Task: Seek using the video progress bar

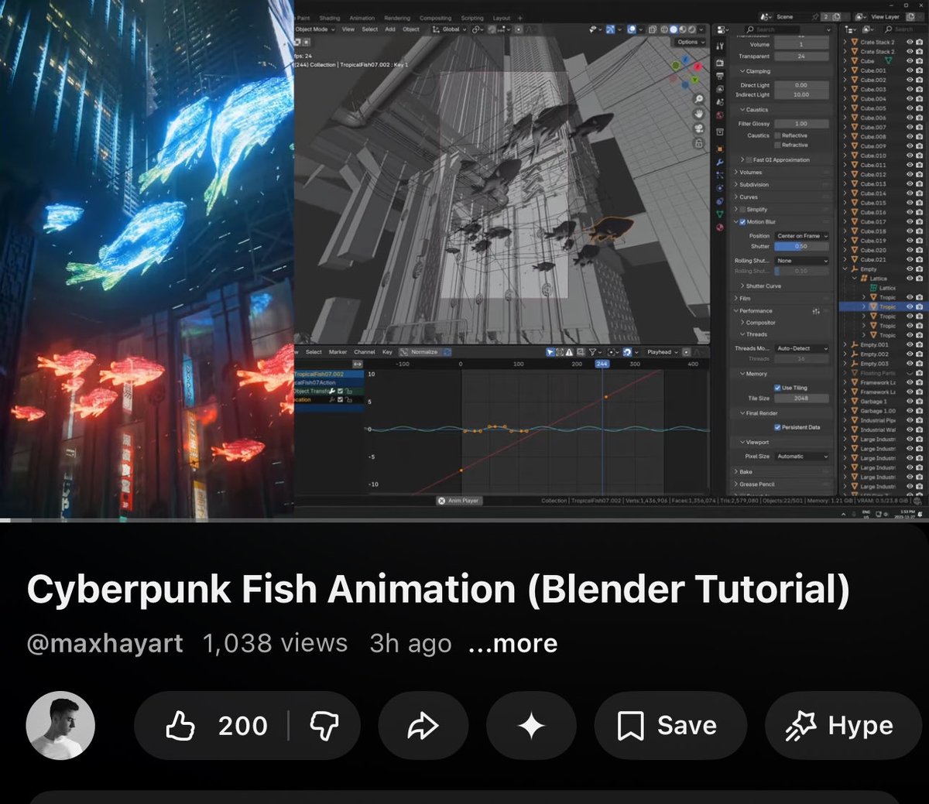Action: pos(464,520)
